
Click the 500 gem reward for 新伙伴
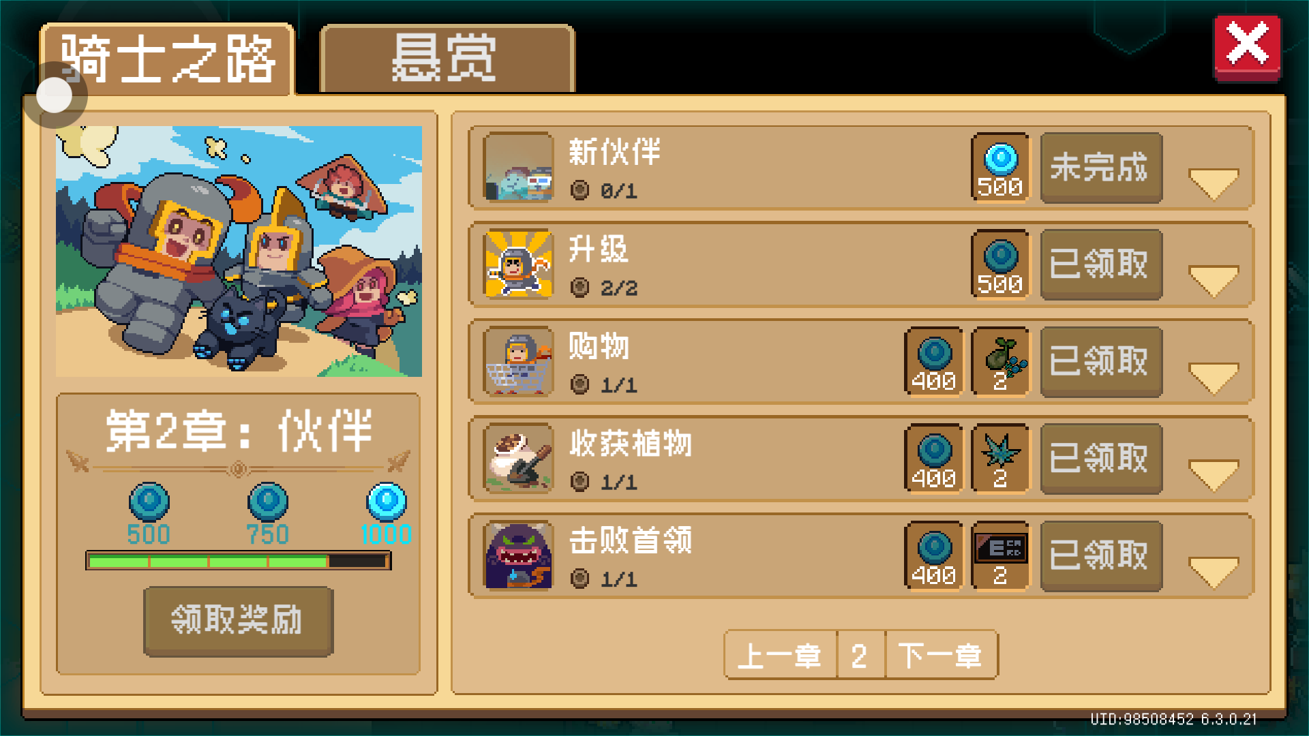pos(1000,167)
